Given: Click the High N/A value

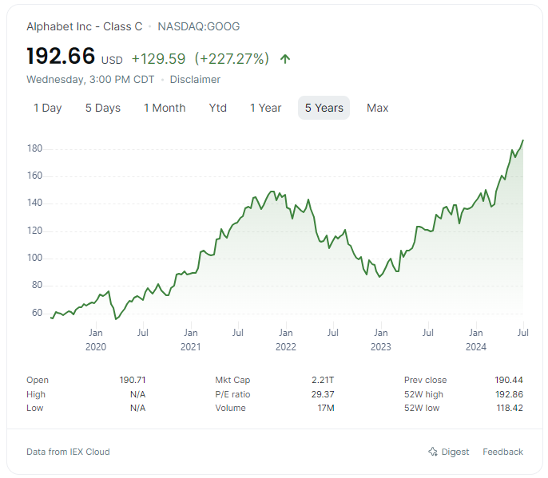Looking at the screenshot, I should click(137, 394).
